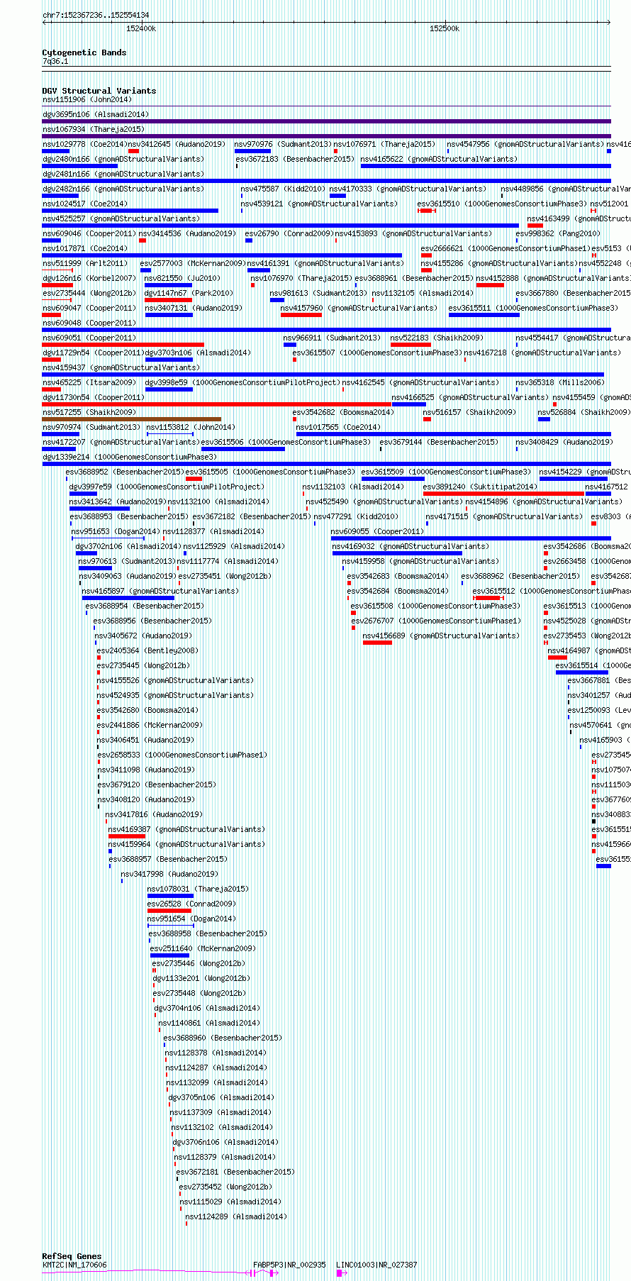Screen dimensions: 631x1281
Task: Select variant esv3542682 (Boomsma2014)
Action: 342,413
